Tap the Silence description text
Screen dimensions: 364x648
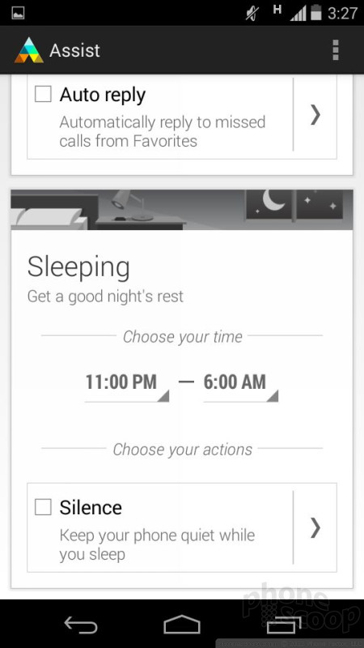157,544
